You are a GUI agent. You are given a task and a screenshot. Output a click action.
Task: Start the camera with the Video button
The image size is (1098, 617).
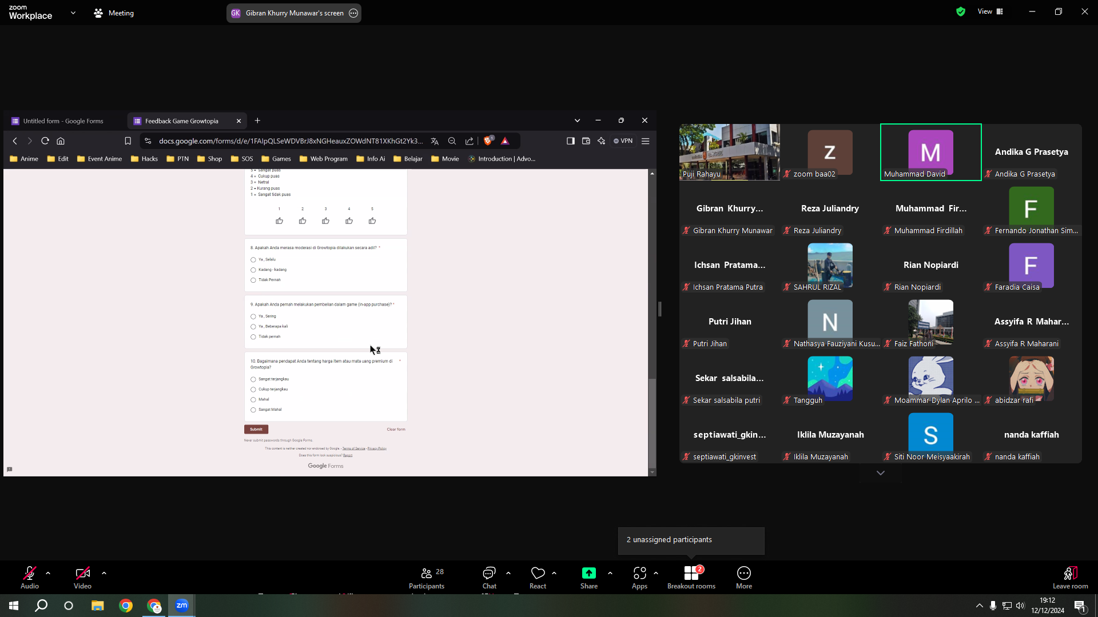click(x=82, y=577)
